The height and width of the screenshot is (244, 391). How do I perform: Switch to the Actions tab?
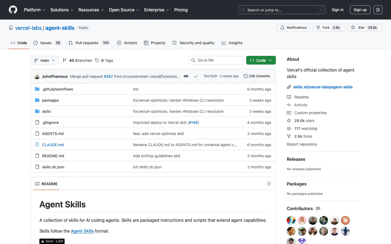click(127, 43)
